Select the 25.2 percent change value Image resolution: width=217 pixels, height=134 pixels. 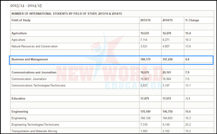tap(188, 125)
